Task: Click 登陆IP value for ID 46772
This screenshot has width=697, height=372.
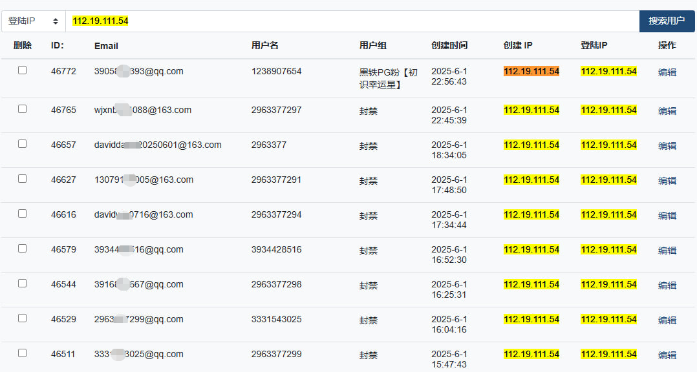Action: [x=609, y=71]
